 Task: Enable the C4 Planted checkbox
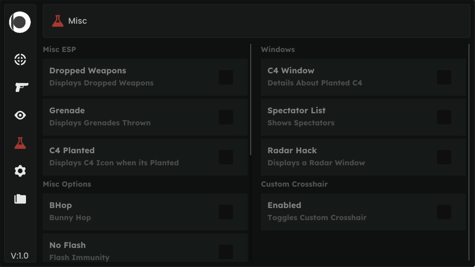click(x=226, y=157)
